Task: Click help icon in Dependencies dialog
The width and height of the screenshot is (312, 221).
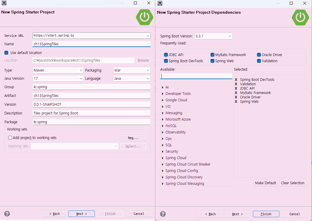Action: click(163, 214)
